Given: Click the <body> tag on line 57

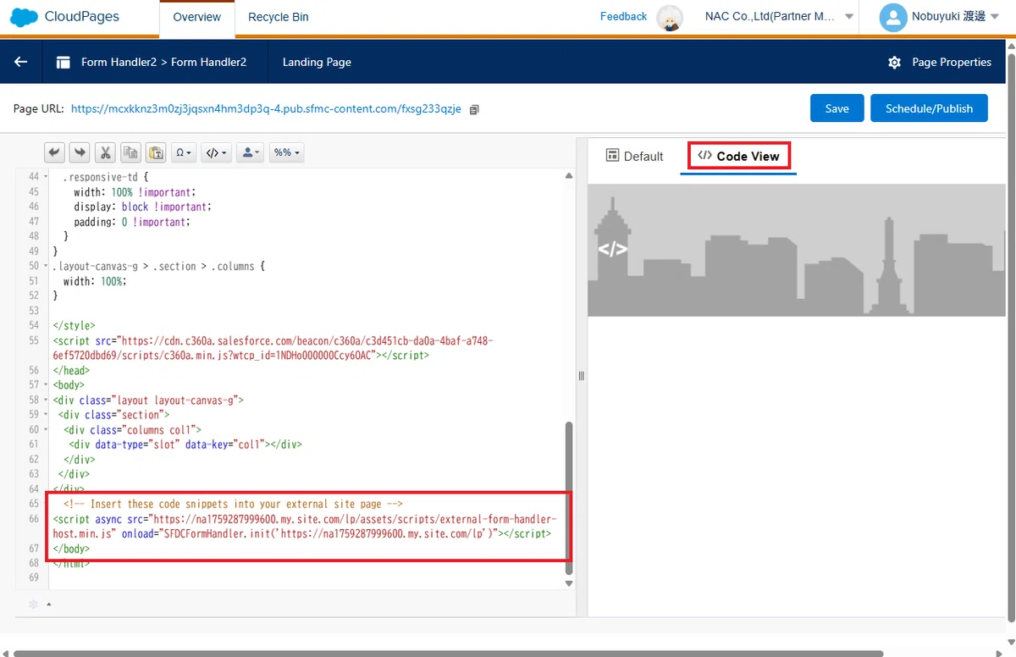Looking at the screenshot, I should 69,384.
